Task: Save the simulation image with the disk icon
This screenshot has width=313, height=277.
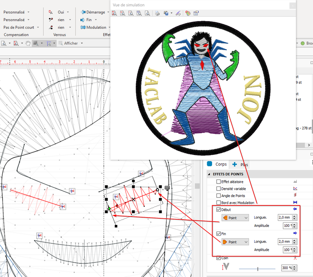Action: click(166, 13)
